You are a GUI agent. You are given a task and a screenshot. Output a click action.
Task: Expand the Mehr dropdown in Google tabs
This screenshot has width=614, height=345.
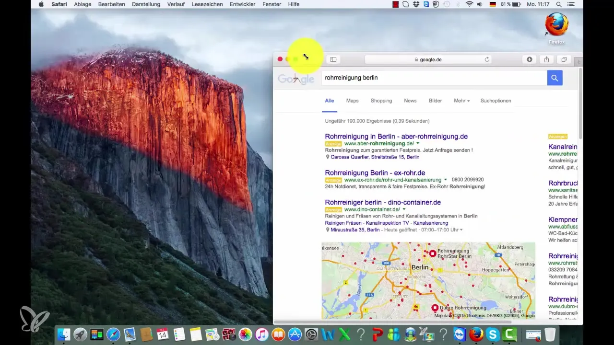point(461,101)
